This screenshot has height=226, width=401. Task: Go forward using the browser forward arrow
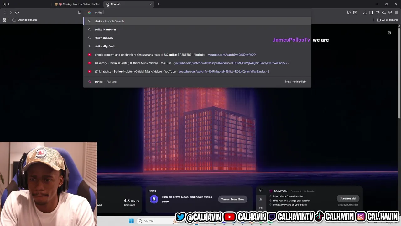[x=11, y=13]
